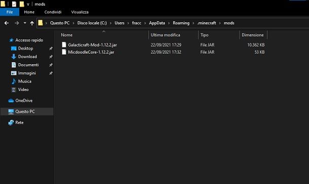Viewport: 309px width, 184px height.
Task: Open Download in the sidebar
Action: [27, 57]
